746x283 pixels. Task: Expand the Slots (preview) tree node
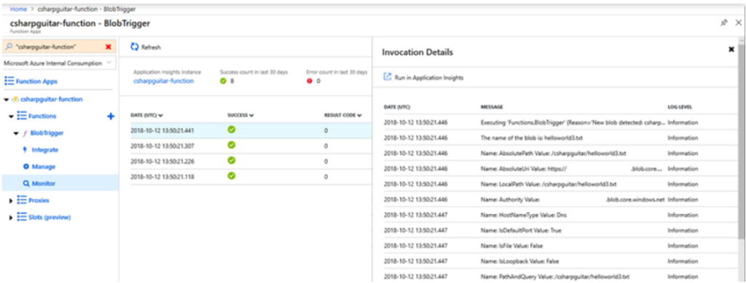tap(12, 218)
